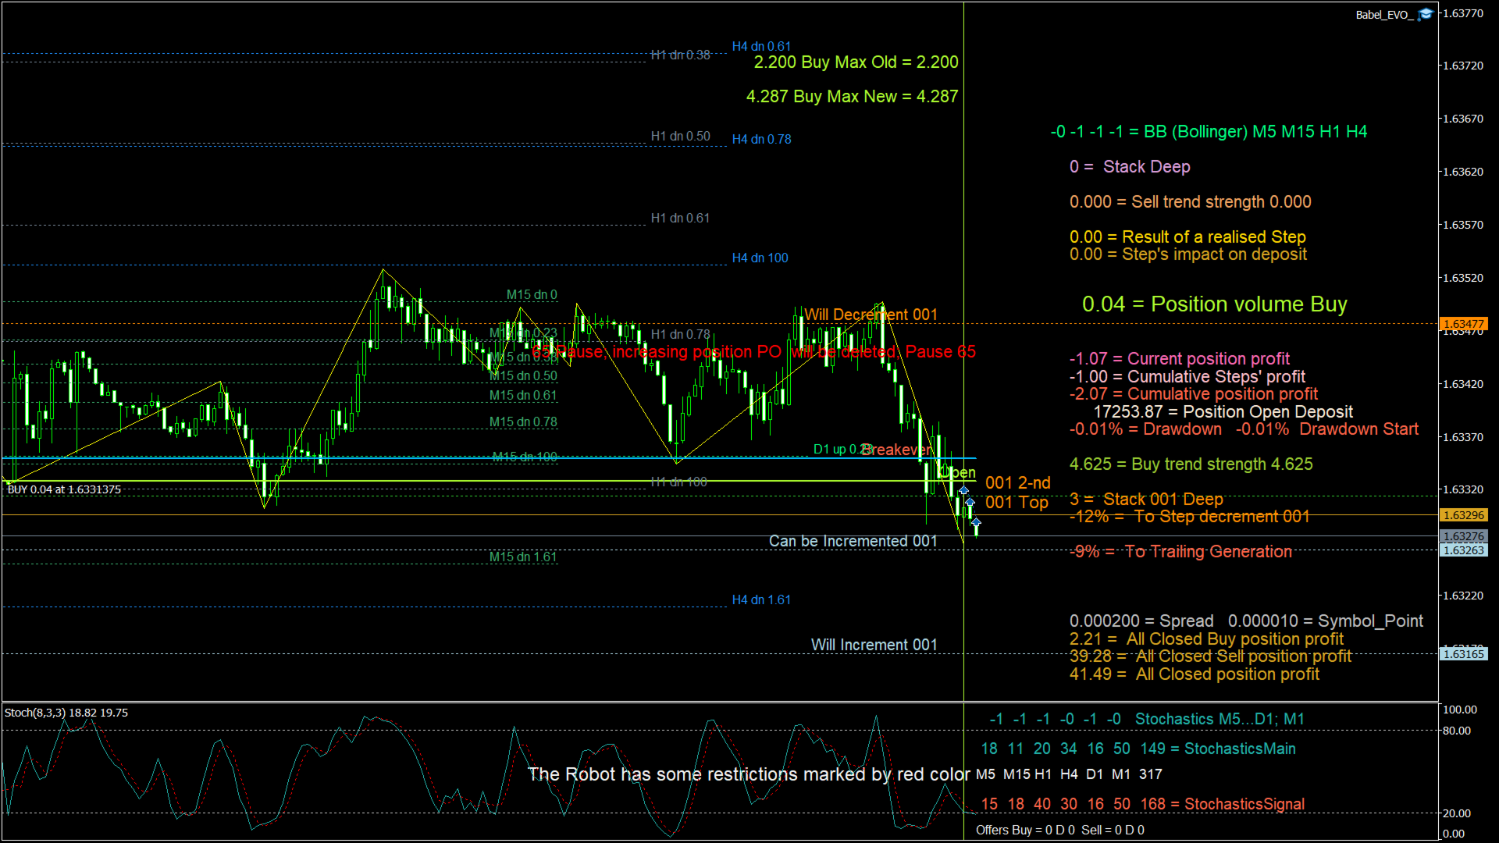Screen dimensions: 1499x843
Task: Select the BUY 0.04 at 1.6331375 order label
Action: pos(64,489)
